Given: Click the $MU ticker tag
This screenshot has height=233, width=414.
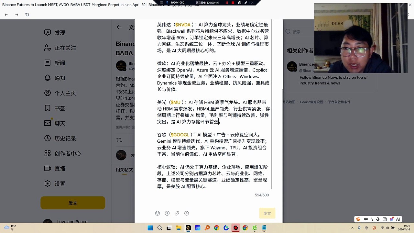Looking at the screenshot, I should click(176, 102).
